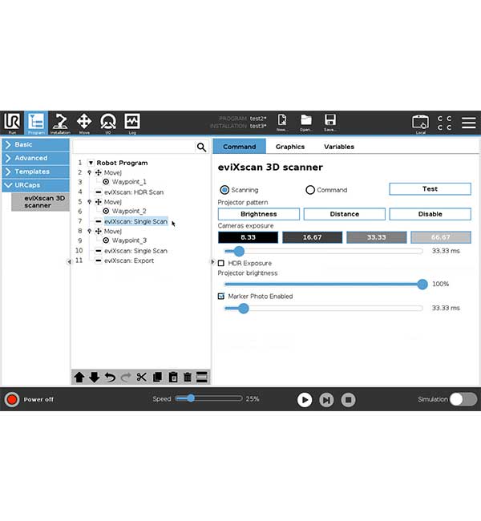481x521 pixels.
Task: Click the projector brightness slider
Action: click(x=325, y=284)
